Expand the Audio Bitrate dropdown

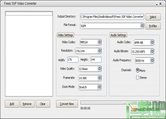point(143,51)
